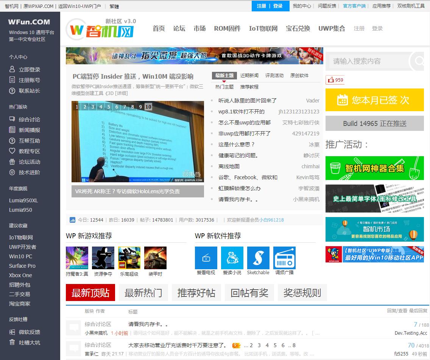The image size is (430, 360).
Task: Open Surface Pro sidebar link
Action: coord(22,266)
